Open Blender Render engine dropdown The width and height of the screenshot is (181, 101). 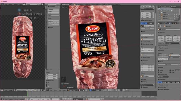(x=66, y=4)
